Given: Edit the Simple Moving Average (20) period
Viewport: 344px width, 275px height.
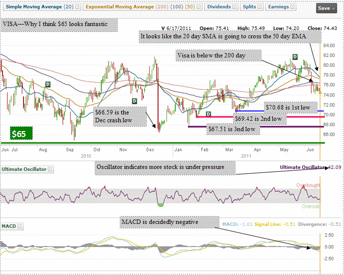Looking at the screenshot, I should point(68,7).
